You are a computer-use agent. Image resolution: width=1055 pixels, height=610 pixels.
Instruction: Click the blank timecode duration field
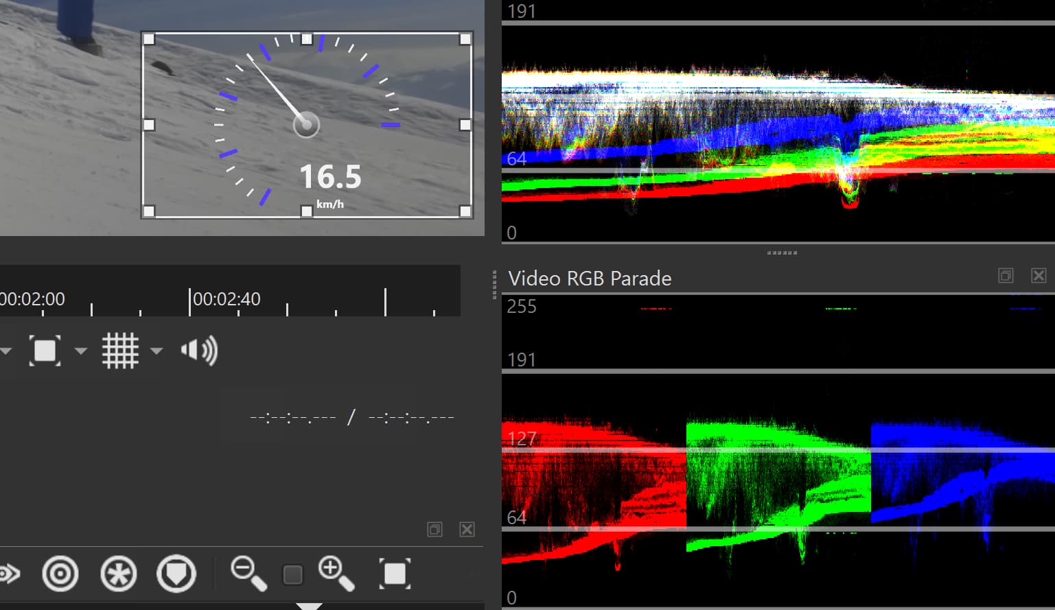point(411,417)
